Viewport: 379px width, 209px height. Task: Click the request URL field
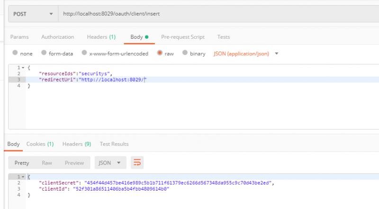coord(218,14)
